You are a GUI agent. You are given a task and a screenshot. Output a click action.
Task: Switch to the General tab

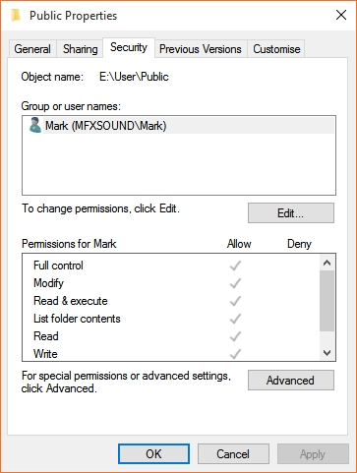[x=32, y=49]
